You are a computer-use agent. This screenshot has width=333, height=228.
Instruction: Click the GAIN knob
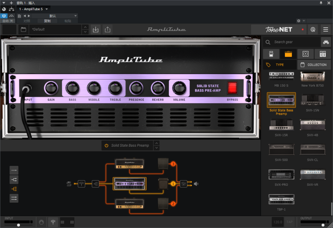(x=51, y=88)
